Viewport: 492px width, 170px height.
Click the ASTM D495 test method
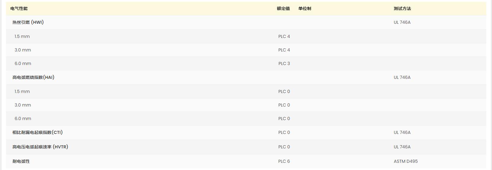click(405, 161)
